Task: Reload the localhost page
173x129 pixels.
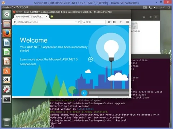Action: [79, 22]
